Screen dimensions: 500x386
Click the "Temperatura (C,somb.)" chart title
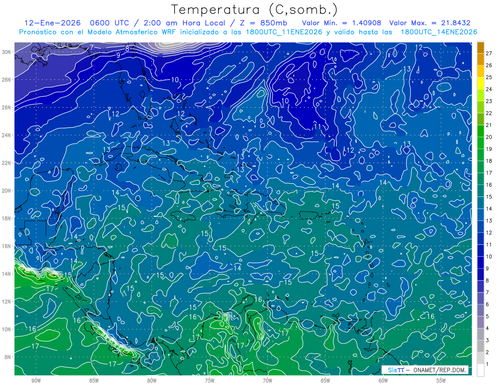pyautogui.click(x=255, y=10)
